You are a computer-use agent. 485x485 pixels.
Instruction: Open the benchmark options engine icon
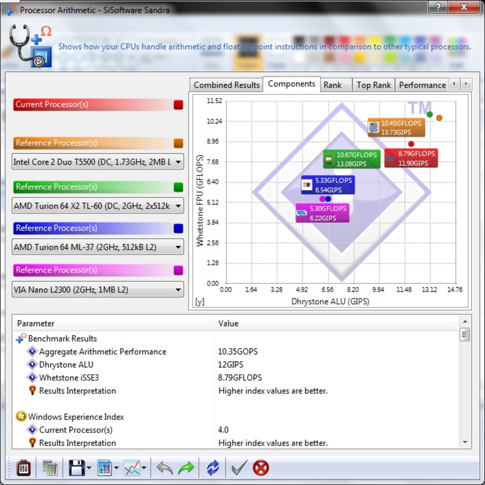point(24,468)
